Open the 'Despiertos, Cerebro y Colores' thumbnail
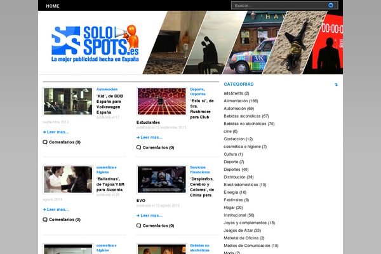The width and height of the screenshot is (381, 254). 162,180
